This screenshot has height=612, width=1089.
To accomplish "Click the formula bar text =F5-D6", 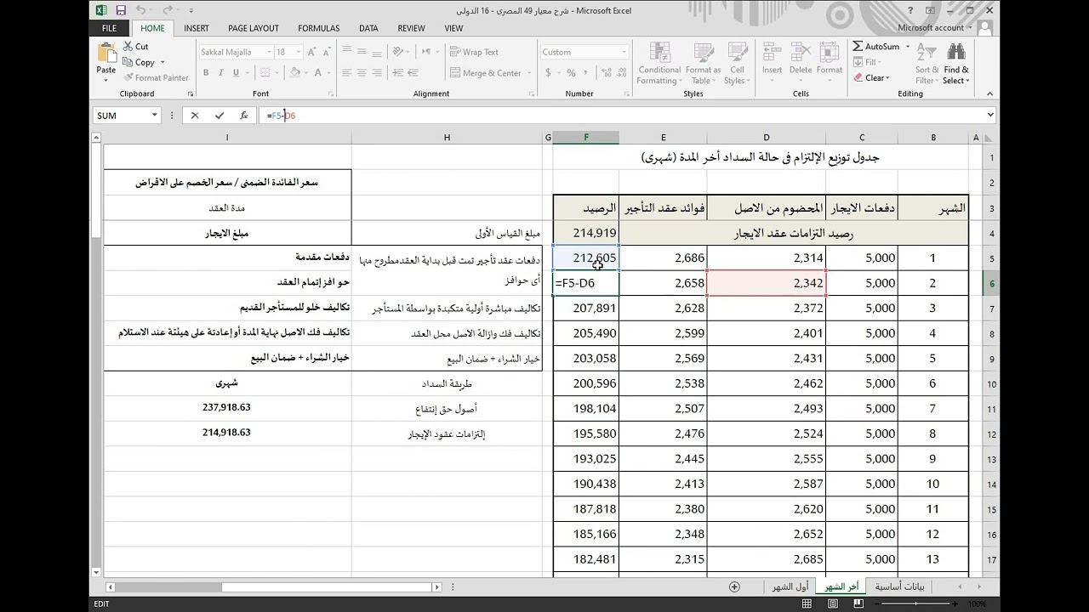I will [x=281, y=116].
